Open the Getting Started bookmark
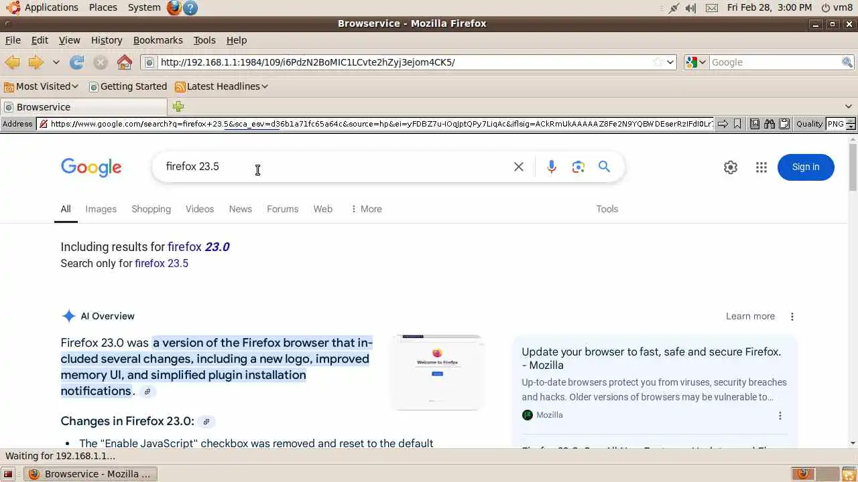The width and height of the screenshot is (858, 482). tap(127, 86)
